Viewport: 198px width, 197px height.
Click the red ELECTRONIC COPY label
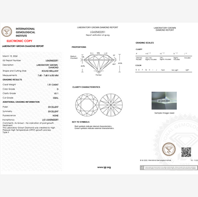click(20, 41)
